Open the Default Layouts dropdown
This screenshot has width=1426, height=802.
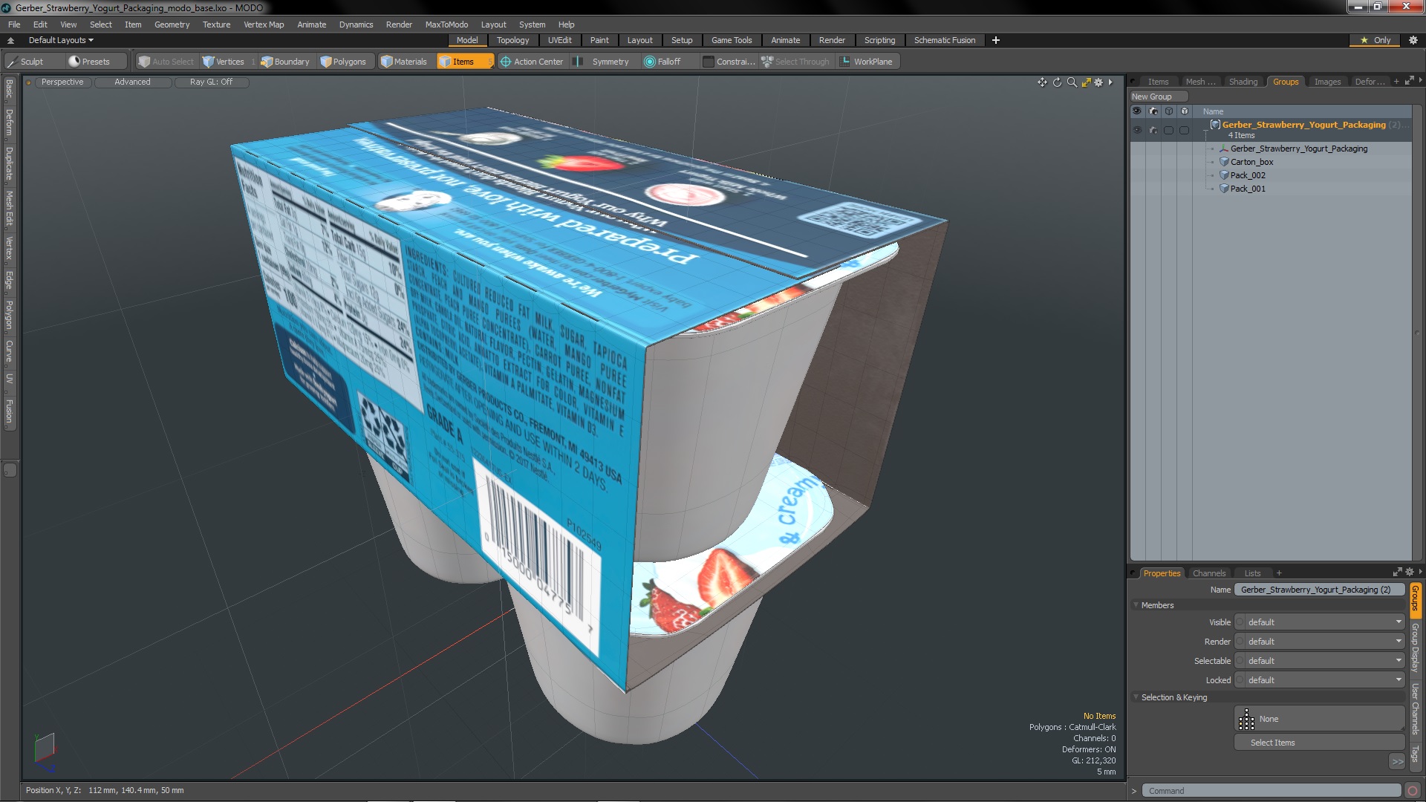61,40
